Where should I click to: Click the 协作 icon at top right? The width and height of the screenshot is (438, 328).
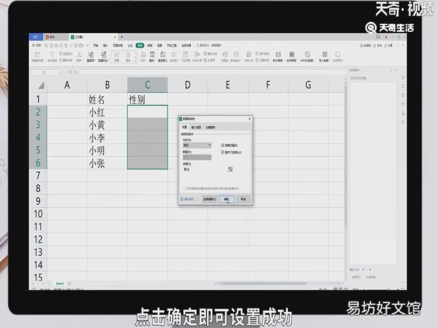click(x=378, y=45)
